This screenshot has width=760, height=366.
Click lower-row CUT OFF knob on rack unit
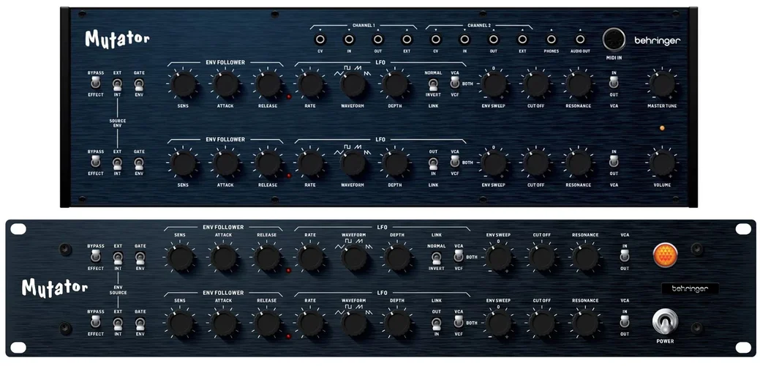pos(542,324)
